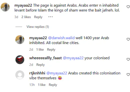Open the @darwish.walid mention link
Screen dimensions: 130x92
[x=61, y=38]
